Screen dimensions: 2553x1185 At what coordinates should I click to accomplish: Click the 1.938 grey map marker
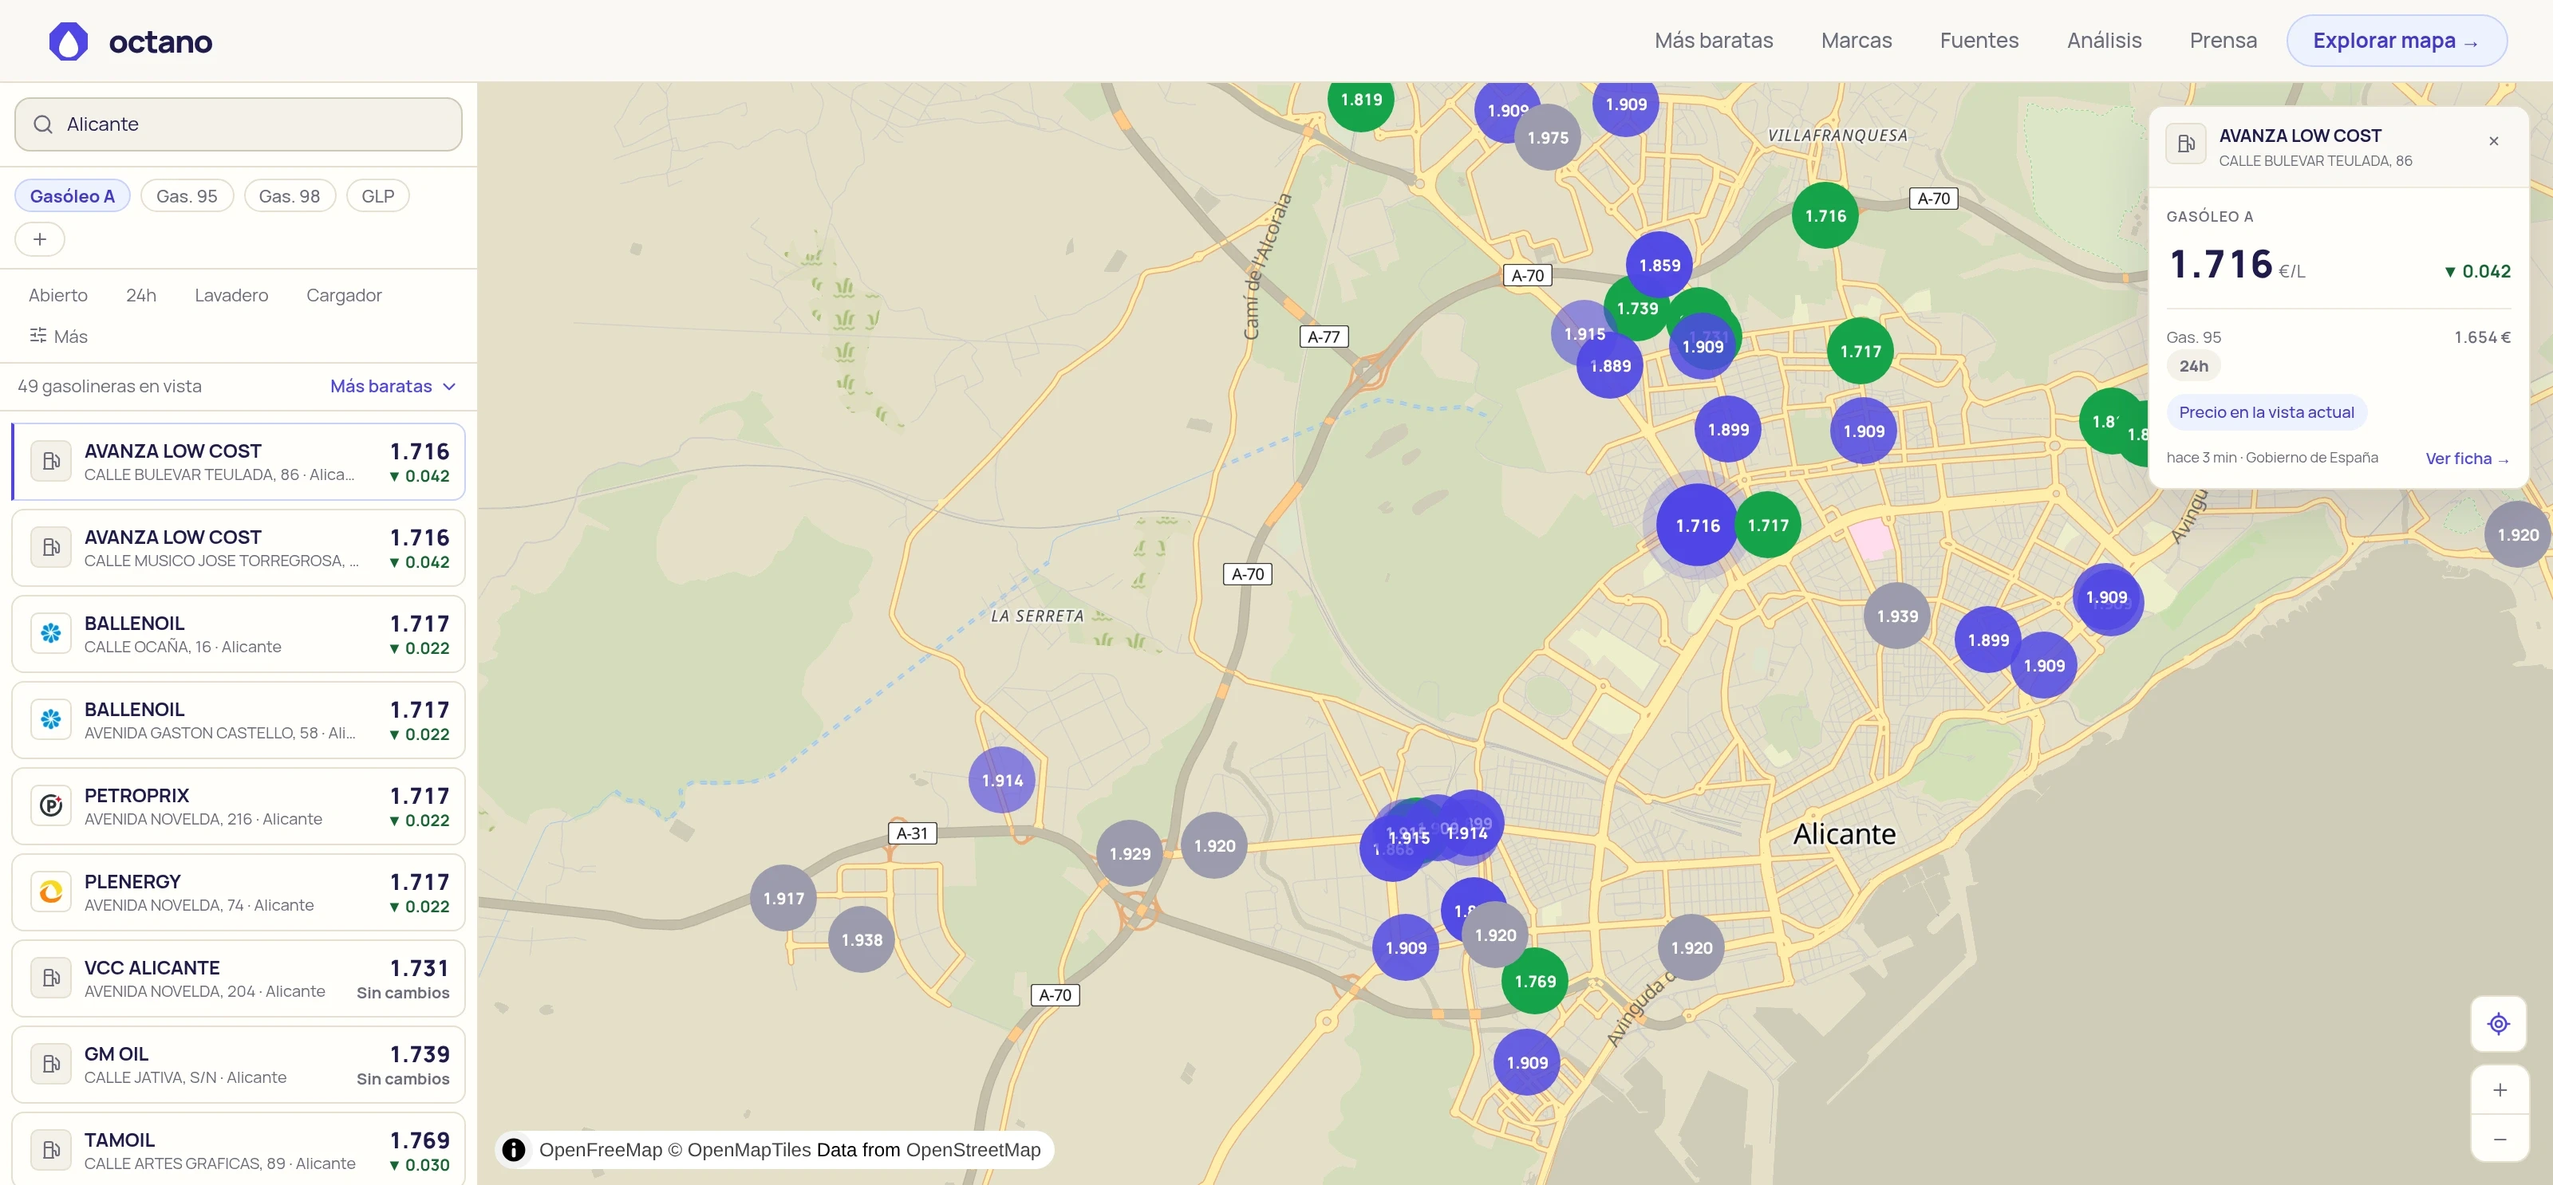[862, 939]
